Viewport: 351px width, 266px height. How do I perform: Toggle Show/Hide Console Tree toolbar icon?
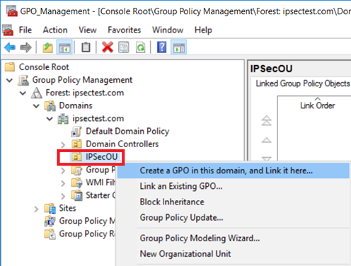coord(64,47)
